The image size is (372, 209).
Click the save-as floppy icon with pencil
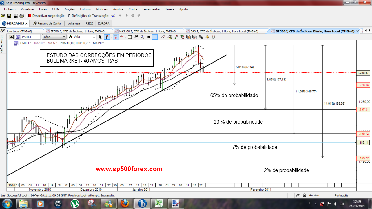15,15
